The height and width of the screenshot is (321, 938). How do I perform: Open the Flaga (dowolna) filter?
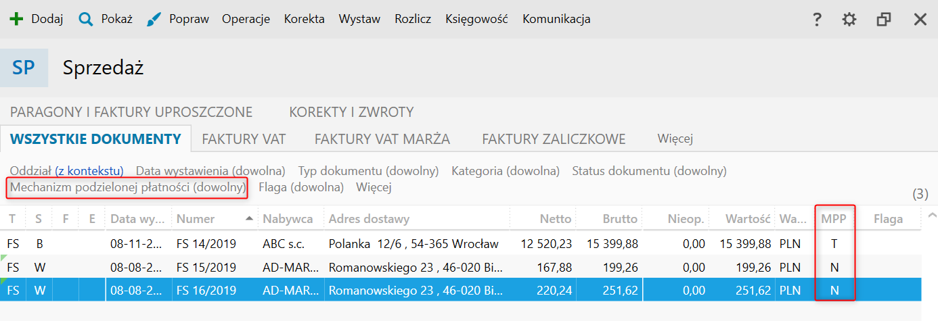[x=301, y=187]
